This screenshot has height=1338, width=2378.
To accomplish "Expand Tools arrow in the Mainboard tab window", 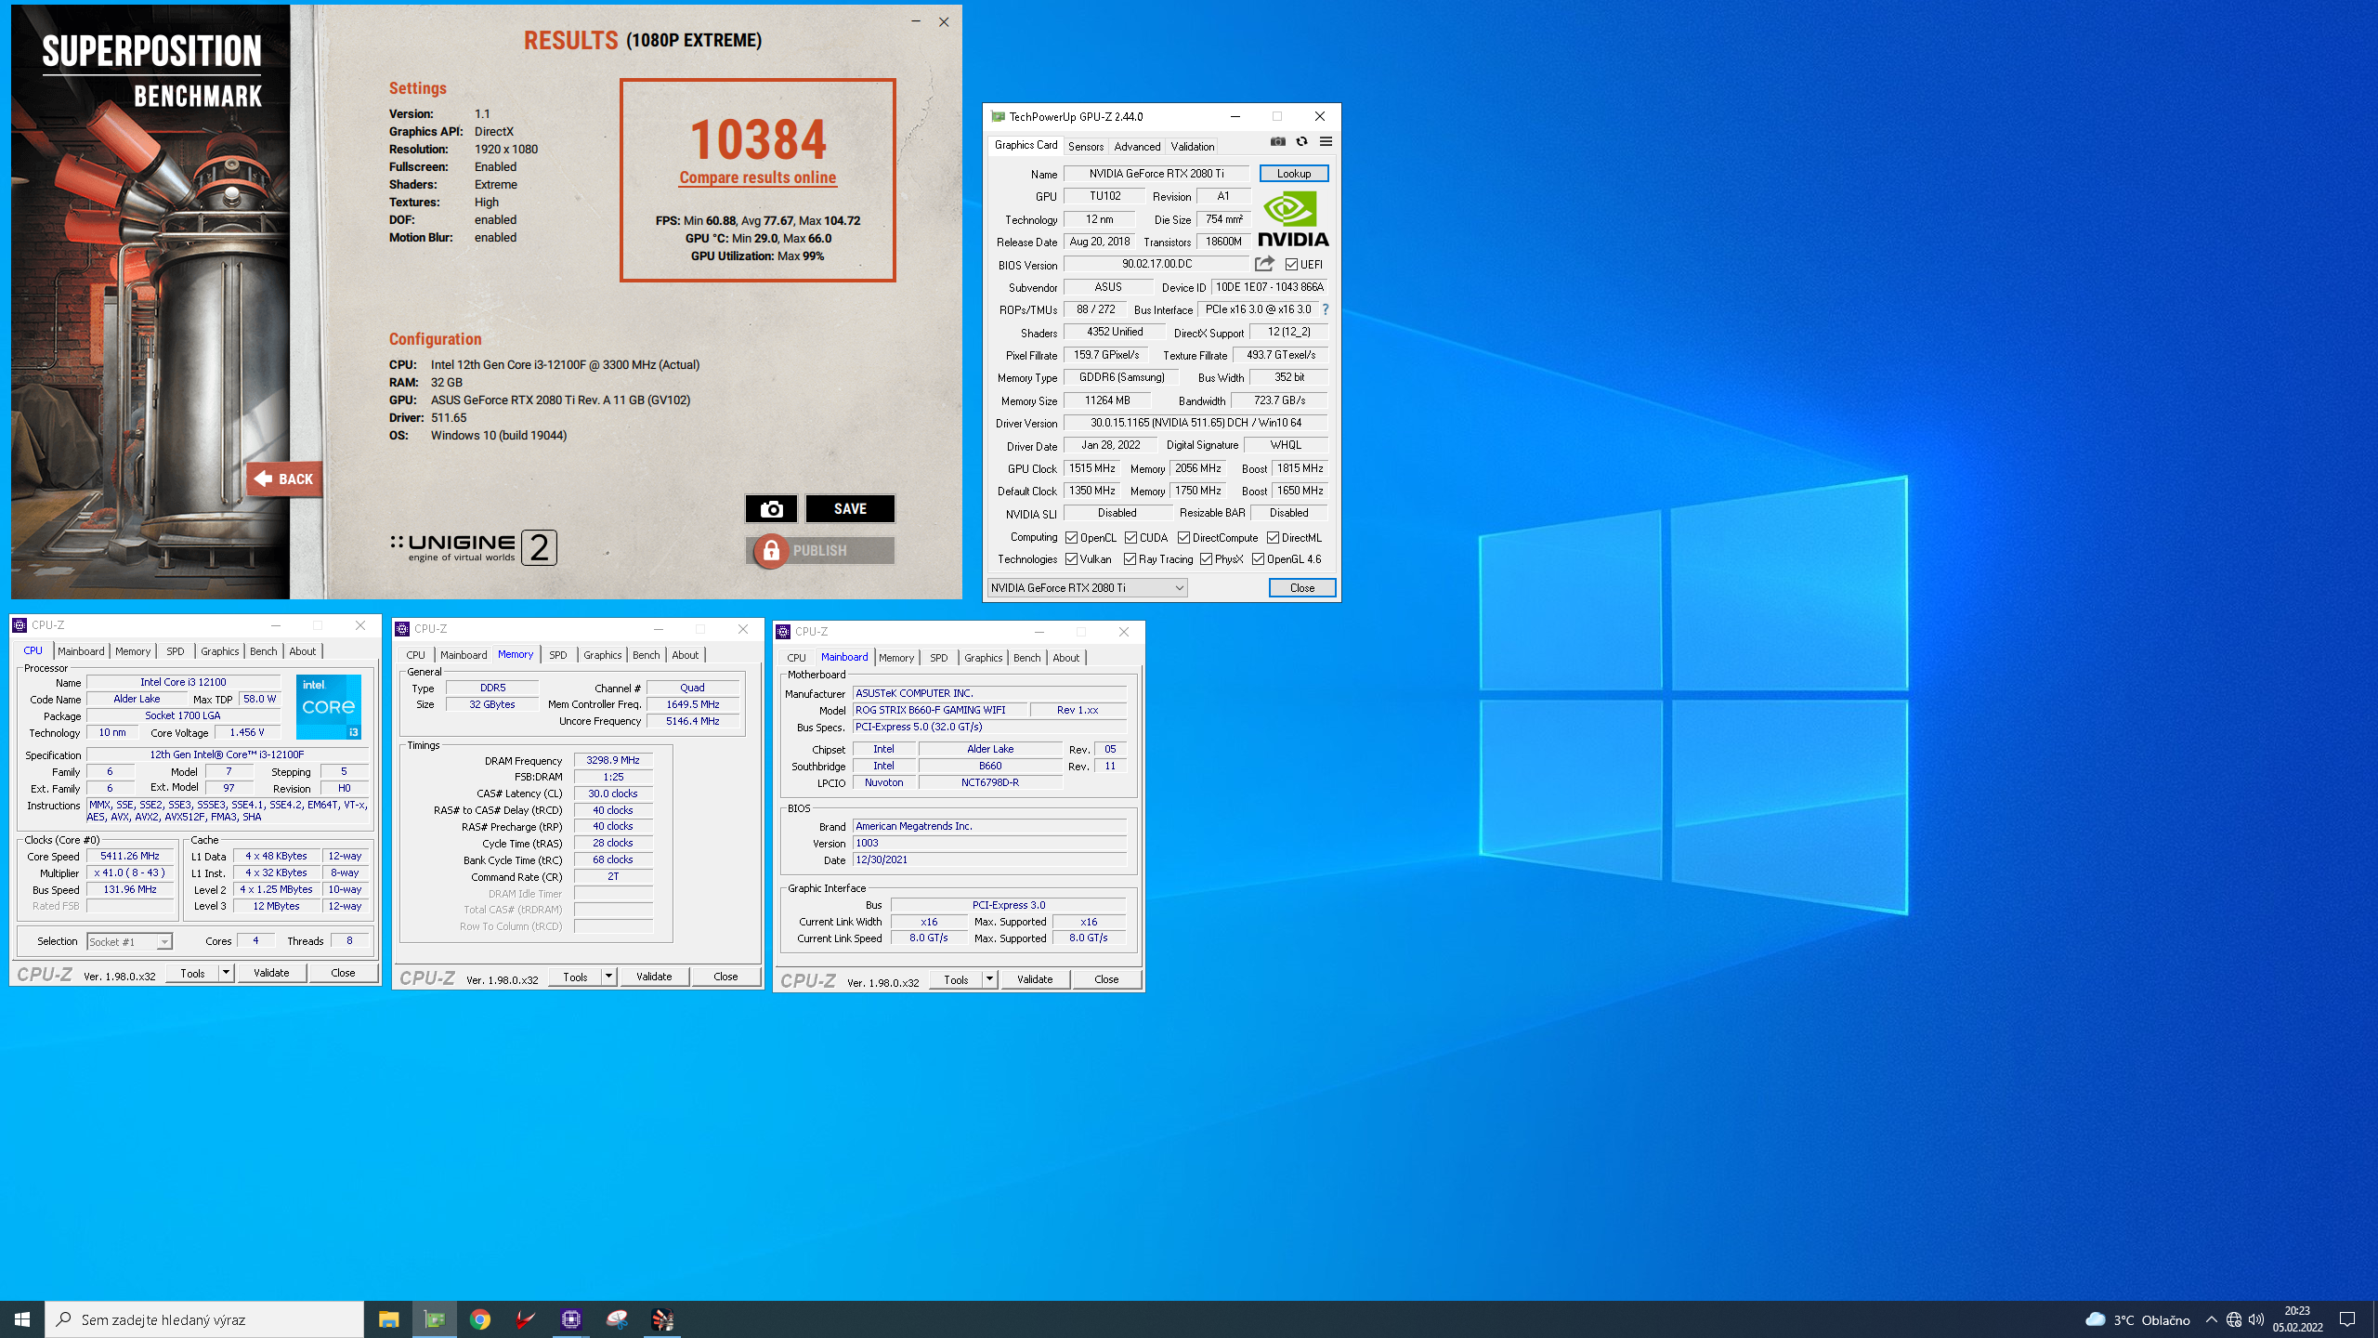I will click(989, 979).
